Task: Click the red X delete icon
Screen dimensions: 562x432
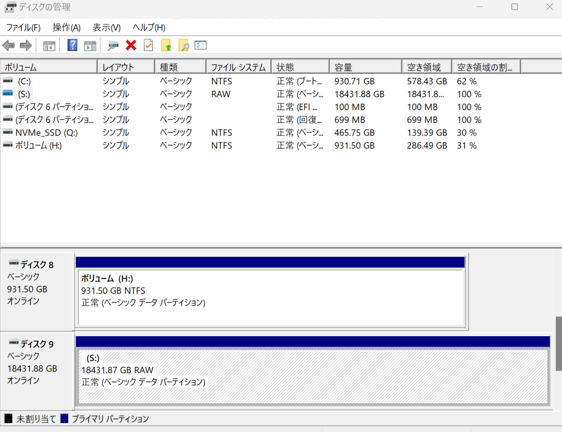Action: click(x=131, y=45)
